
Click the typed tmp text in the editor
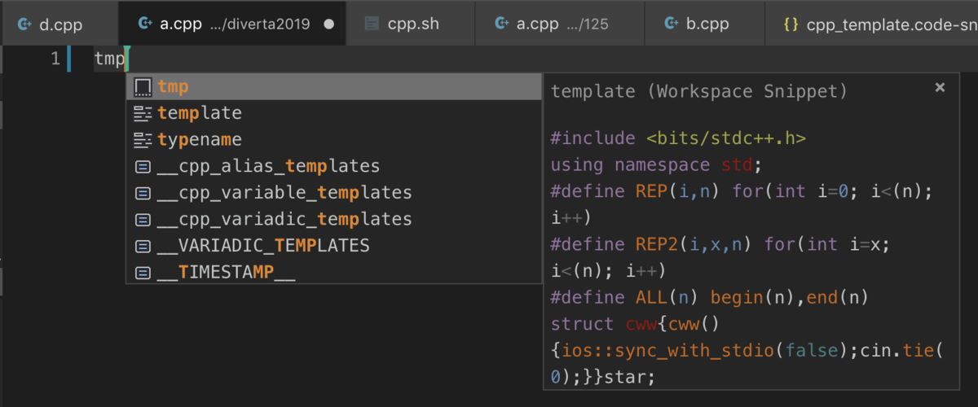pos(108,59)
